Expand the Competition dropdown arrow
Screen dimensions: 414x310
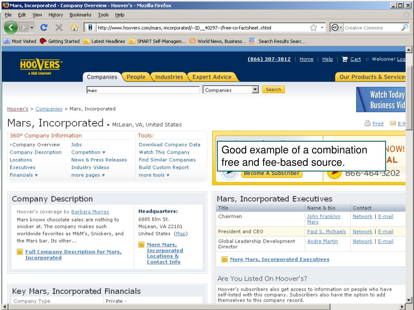click(104, 152)
